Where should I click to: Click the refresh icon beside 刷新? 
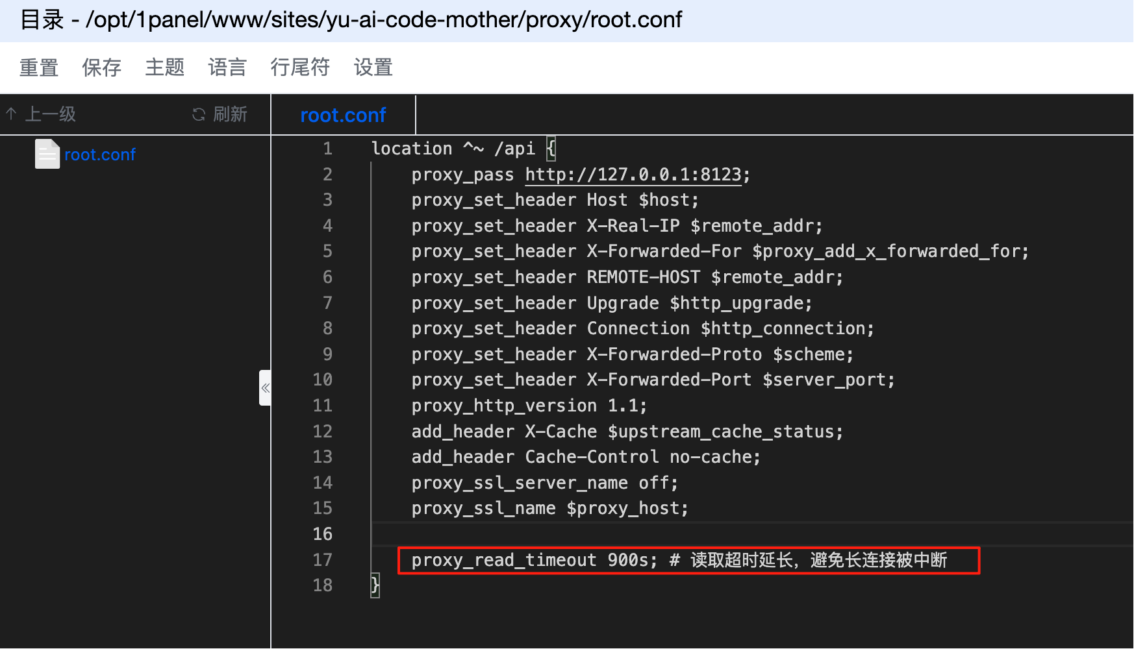(x=199, y=115)
